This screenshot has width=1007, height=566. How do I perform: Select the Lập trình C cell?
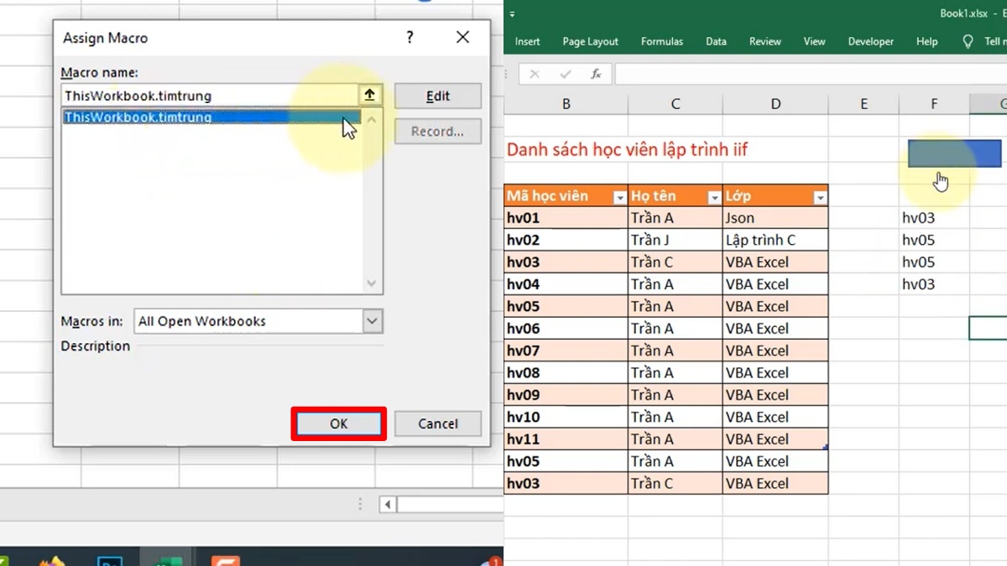click(x=775, y=240)
